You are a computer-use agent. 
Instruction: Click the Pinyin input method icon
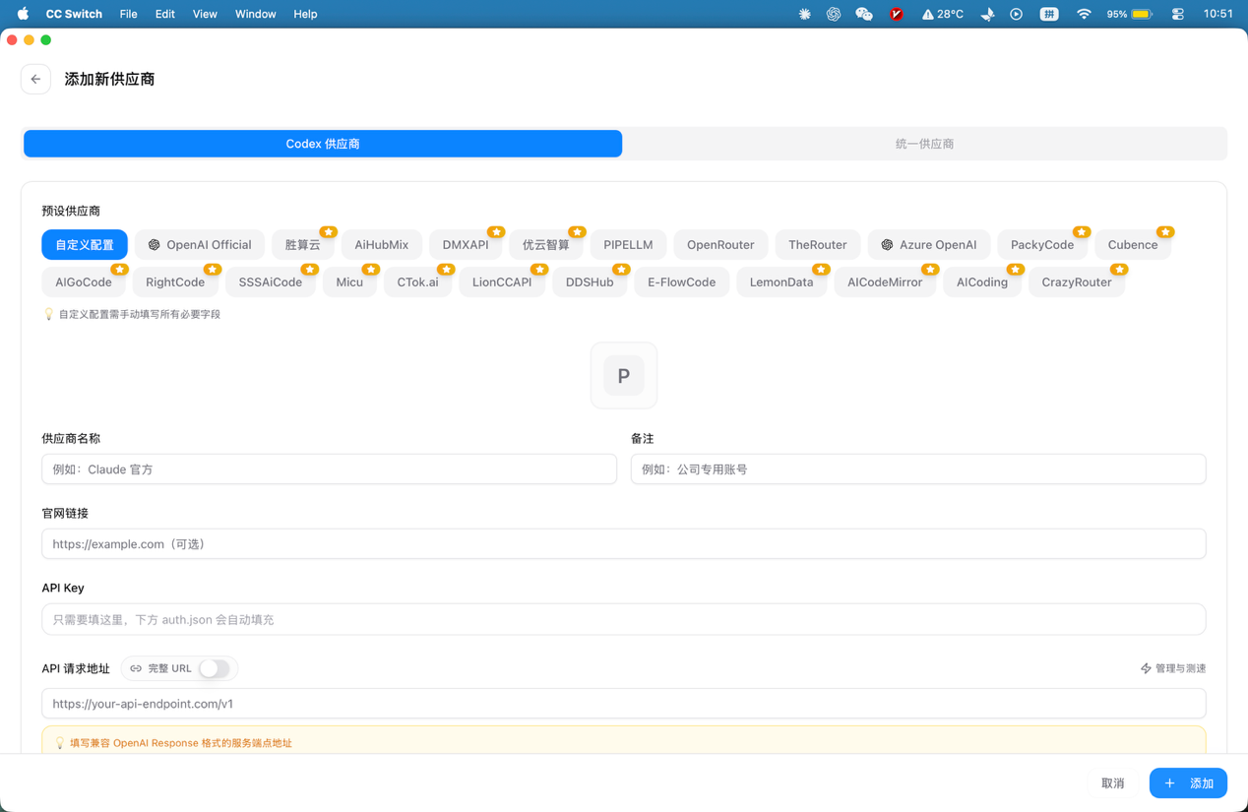(x=1049, y=14)
